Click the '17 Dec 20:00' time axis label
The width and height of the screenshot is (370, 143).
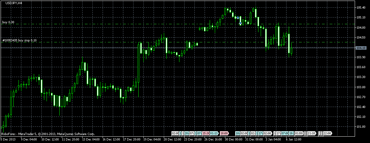coord(132,139)
